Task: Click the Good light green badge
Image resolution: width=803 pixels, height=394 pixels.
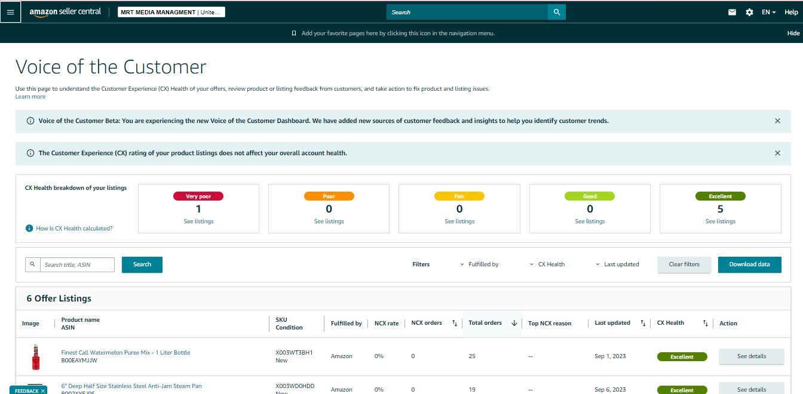Action: 590,196
